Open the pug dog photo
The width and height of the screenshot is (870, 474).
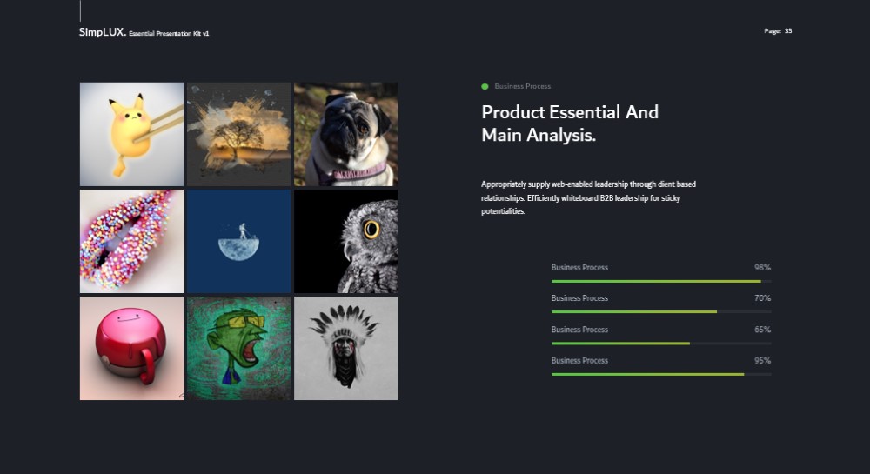[345, 134]
